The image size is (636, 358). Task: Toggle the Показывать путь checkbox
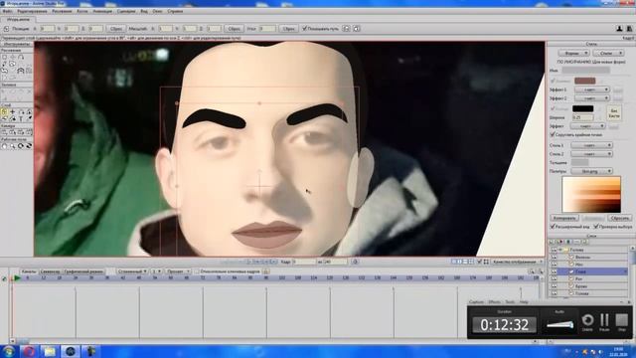pyautogui.click(x=305, y=29)
